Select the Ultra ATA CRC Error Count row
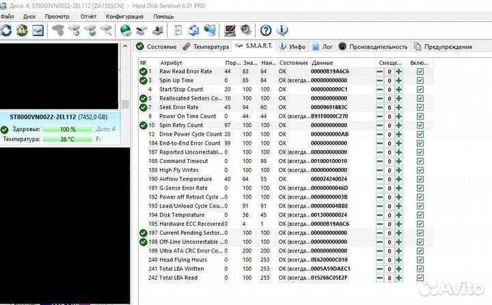 tap(286, 251)
